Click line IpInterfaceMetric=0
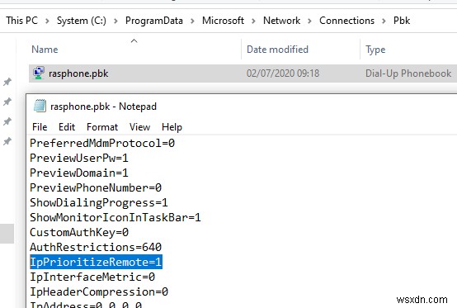 (92, 277)
